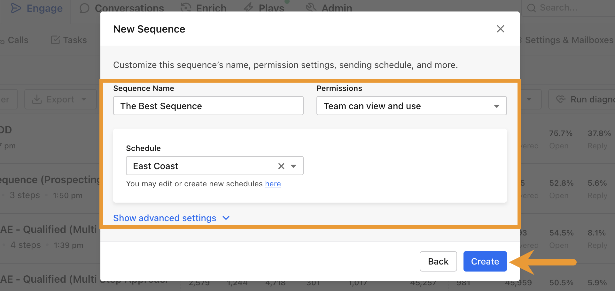Clear the East Coast schedule selection

pos(281,166)
